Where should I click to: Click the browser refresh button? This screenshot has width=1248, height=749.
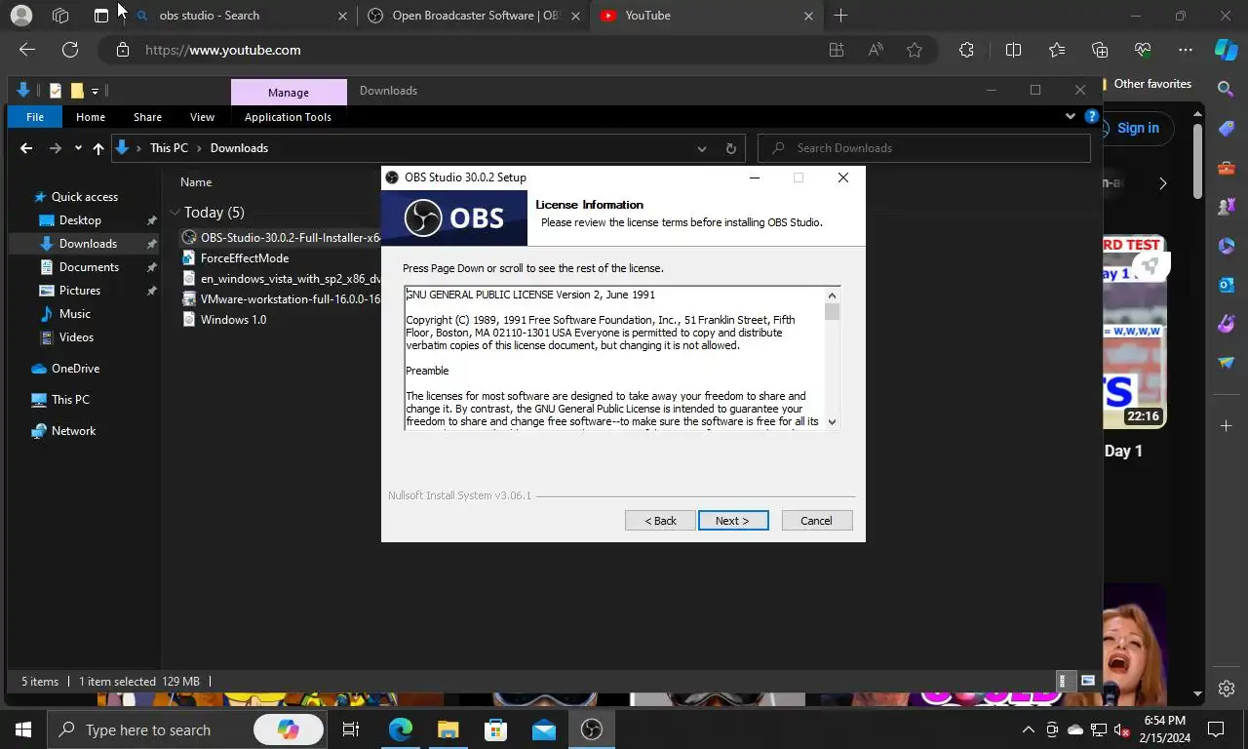pyautogui.click(x=70, y=50)
